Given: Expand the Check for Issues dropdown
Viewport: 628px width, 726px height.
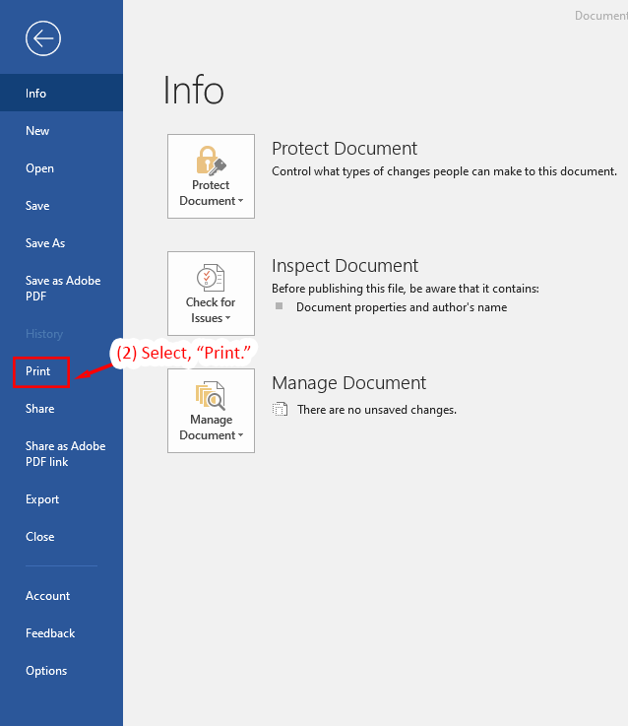Looking at the screenshot, I should pyautogui.click(x=211, y=294).
